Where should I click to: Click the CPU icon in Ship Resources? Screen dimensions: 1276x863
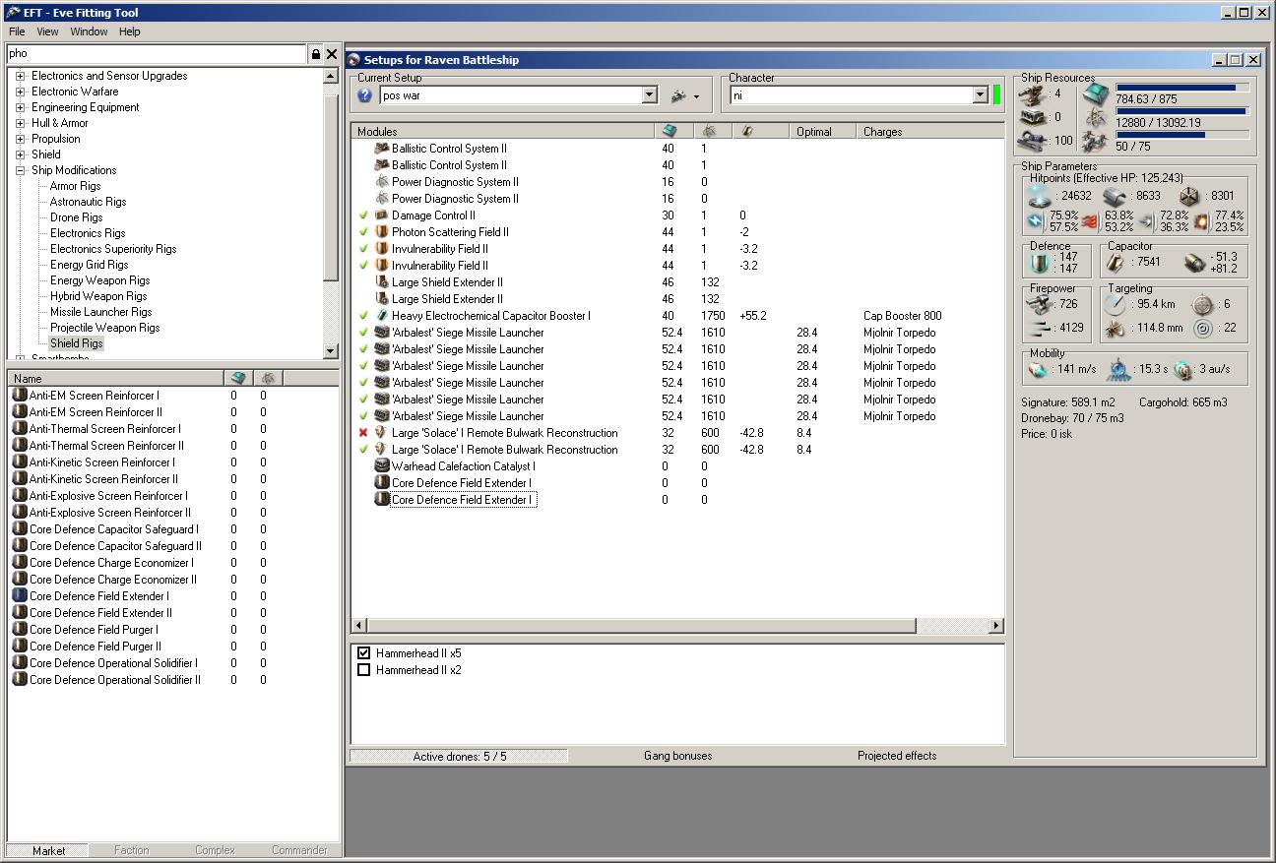coord(1096,95)
